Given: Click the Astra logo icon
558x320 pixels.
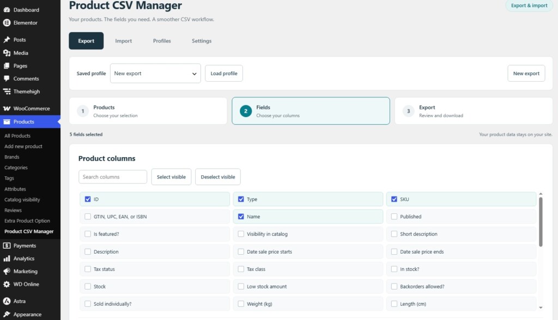Looking at the screenshot, I should 7,301.
